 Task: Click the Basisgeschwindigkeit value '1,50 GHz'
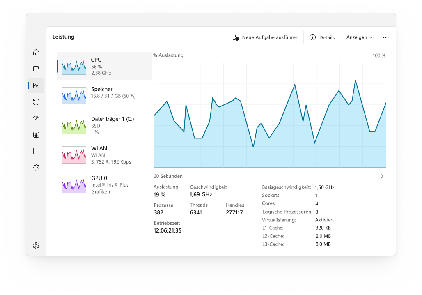[325, 187]
